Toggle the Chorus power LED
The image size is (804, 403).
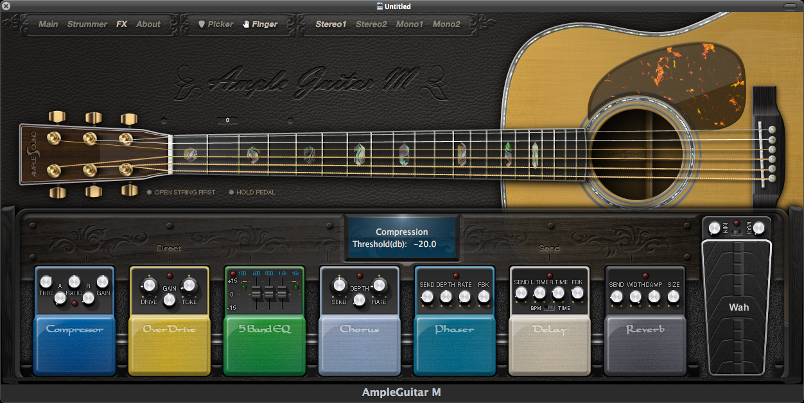[x=360, y=276]
